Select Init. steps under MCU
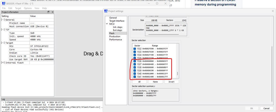 pos(118,27)
